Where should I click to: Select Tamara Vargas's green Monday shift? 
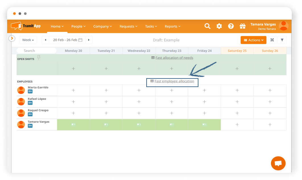point(73,125)
